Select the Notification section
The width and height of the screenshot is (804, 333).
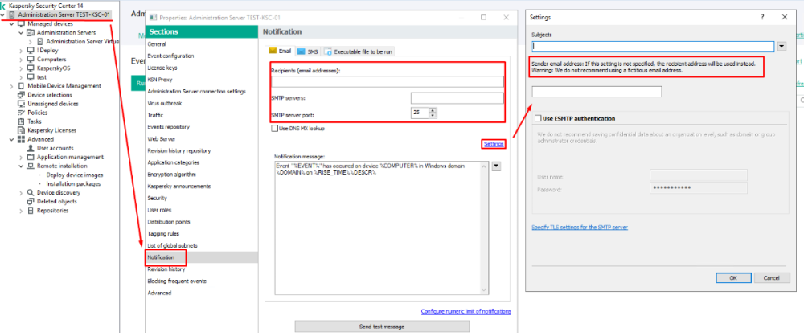click(161, 257)
